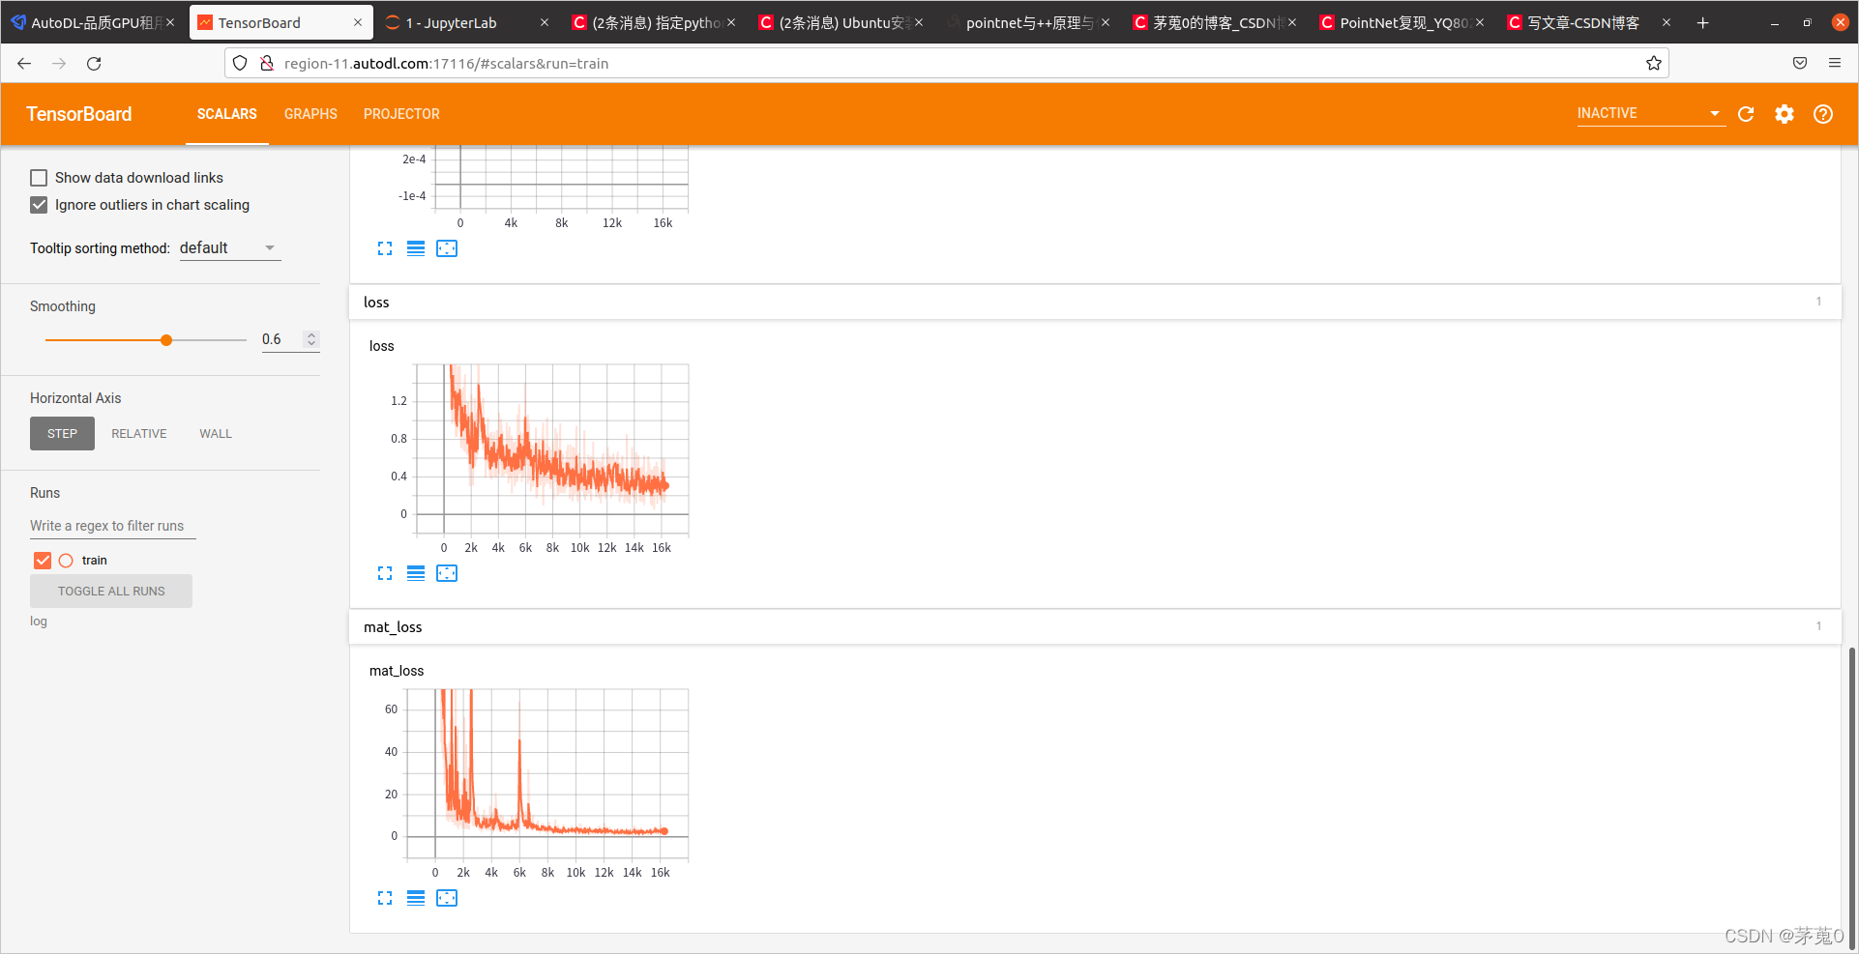Open the Firefox hamburger menu
This screenshot has width=1859, height=954.
(1835, 63)
